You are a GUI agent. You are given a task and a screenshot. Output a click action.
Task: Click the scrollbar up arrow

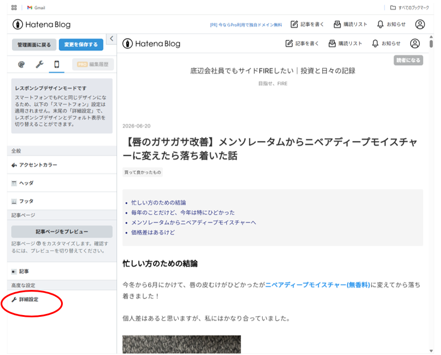pos(431,37)
